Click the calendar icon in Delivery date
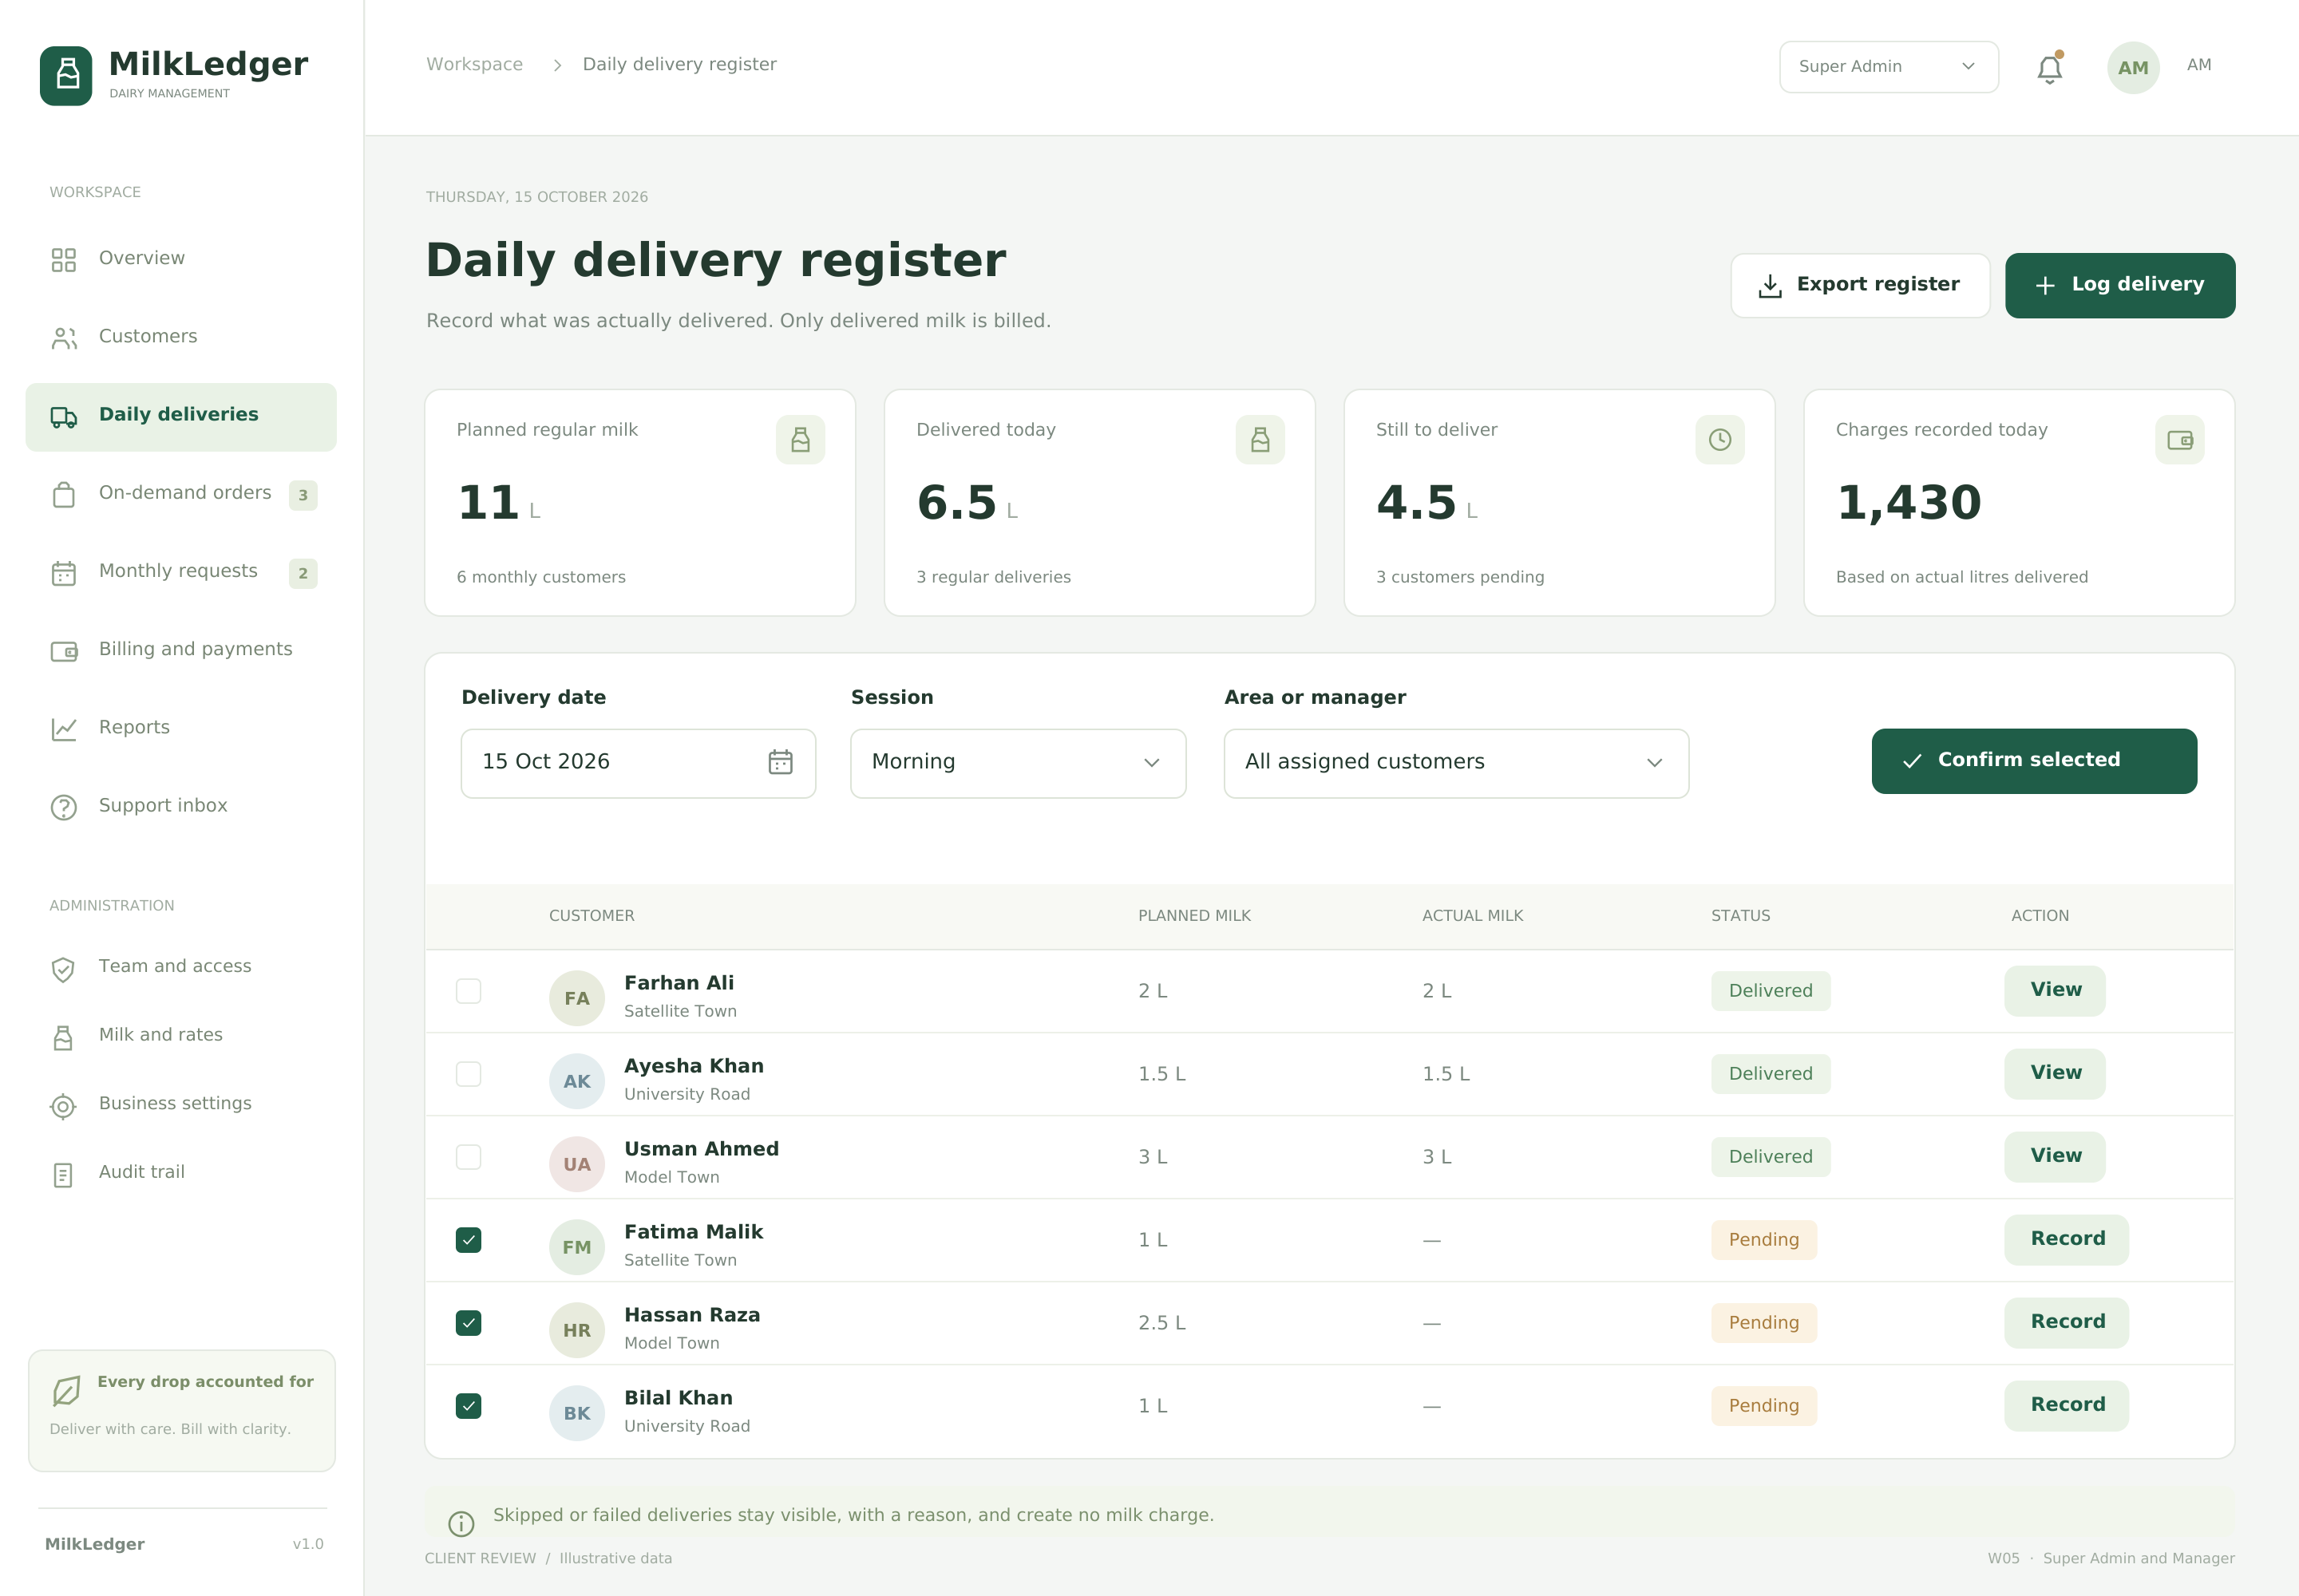Viewport: 2299px width, 1596px height. pyautogui.click(x=781, y=762)
